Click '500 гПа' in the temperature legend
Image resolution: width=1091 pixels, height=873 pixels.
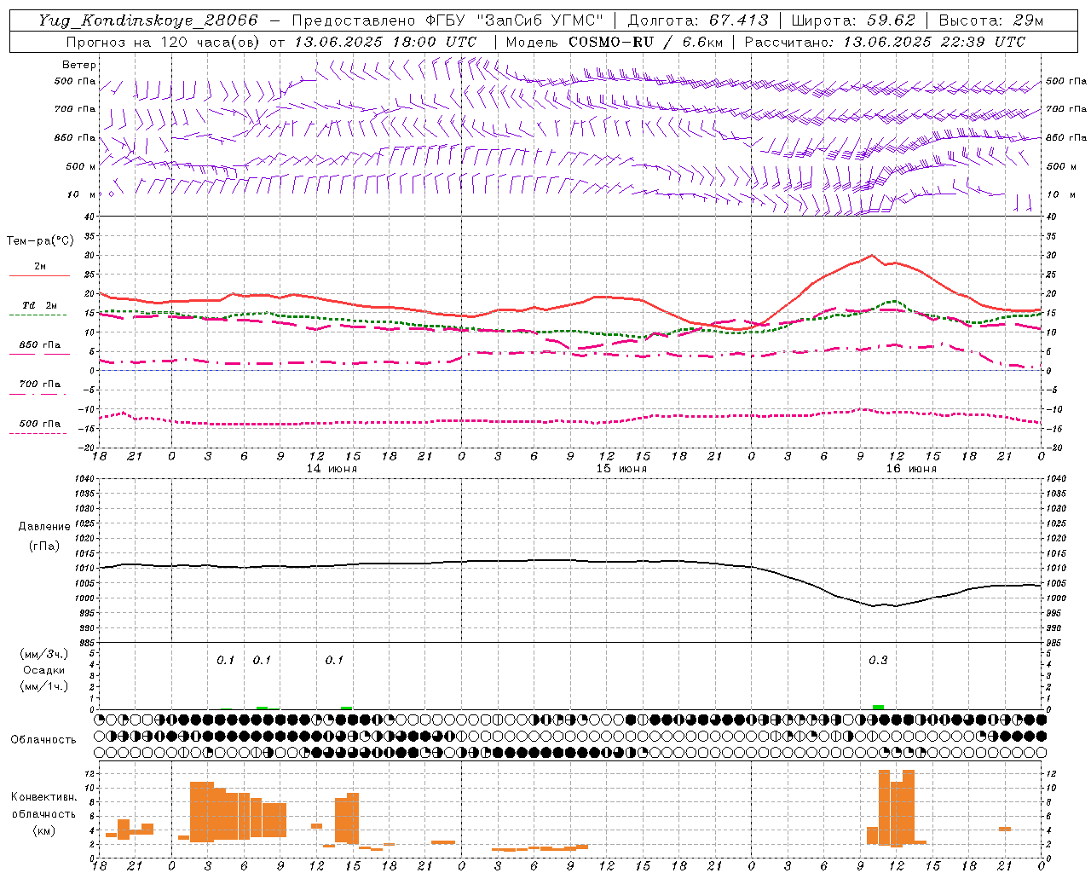pos(40,423)
